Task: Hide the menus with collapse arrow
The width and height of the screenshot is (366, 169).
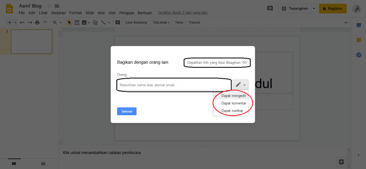Action: [x=346, y=23]
